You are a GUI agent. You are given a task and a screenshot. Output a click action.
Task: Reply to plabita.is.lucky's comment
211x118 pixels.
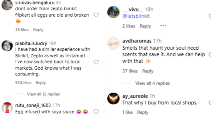point(41,83)
